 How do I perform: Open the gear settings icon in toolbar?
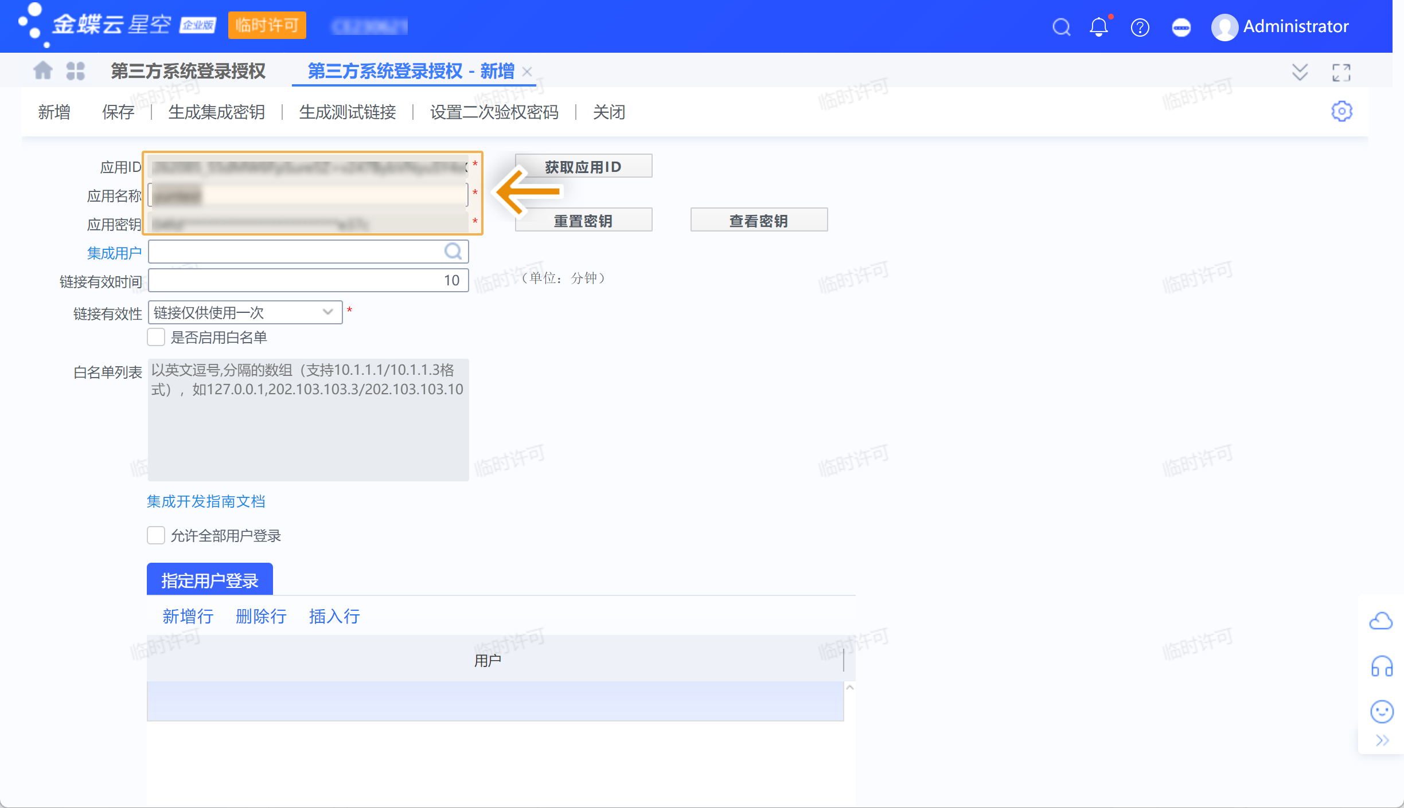tap(1341, 111)
